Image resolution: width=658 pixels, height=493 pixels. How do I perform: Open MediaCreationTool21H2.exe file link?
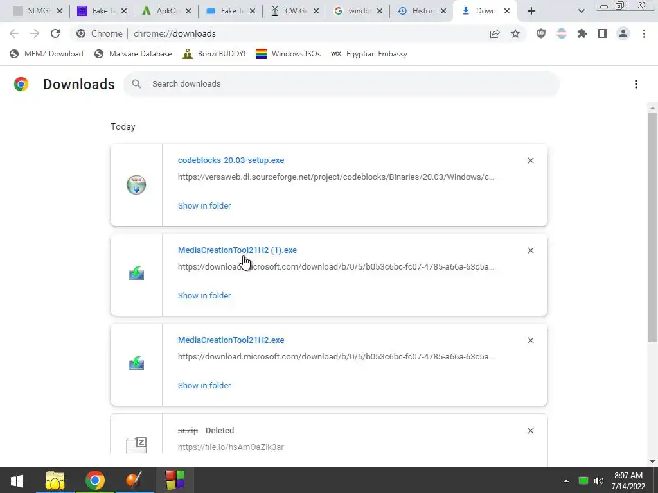coord(231,340)
